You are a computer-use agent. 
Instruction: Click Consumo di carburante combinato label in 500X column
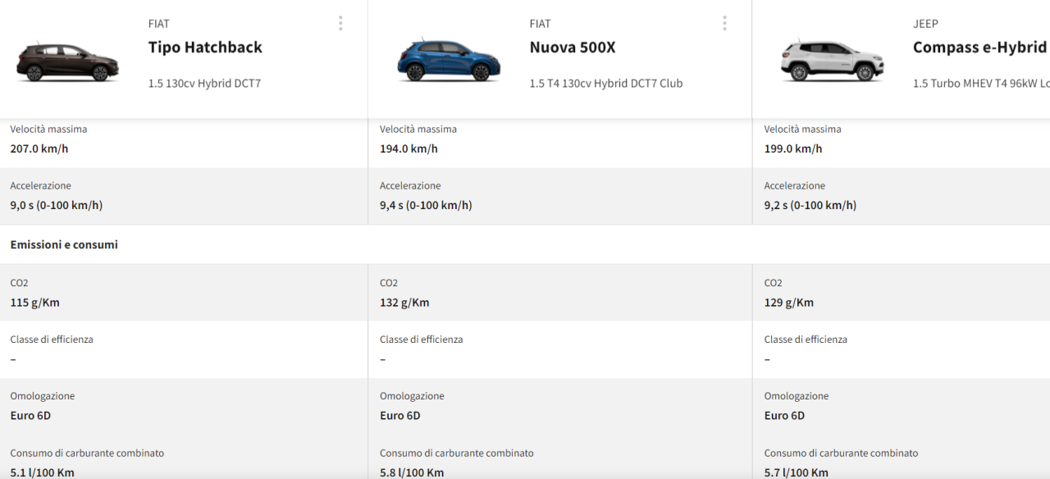click(x=457, y=453)
